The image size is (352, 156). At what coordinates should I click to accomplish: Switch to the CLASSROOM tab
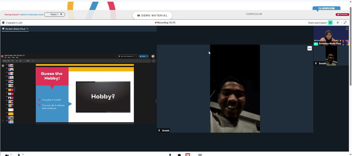pyautogui.click(x=326, y=8)
